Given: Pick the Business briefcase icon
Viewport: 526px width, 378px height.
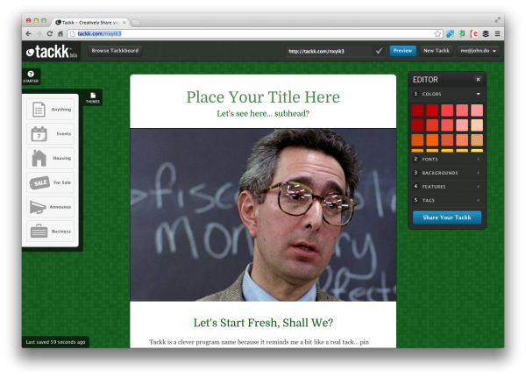Looking at the screenshot, I should coord(39,232).
